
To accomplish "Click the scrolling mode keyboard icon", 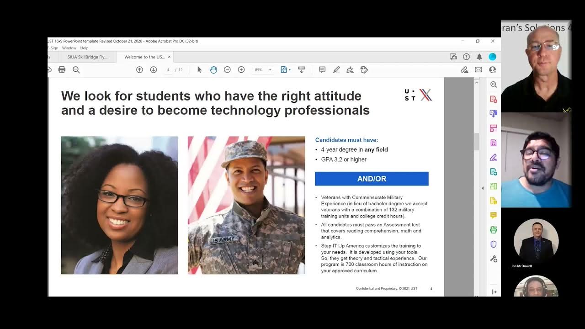I will coord(301,70).
